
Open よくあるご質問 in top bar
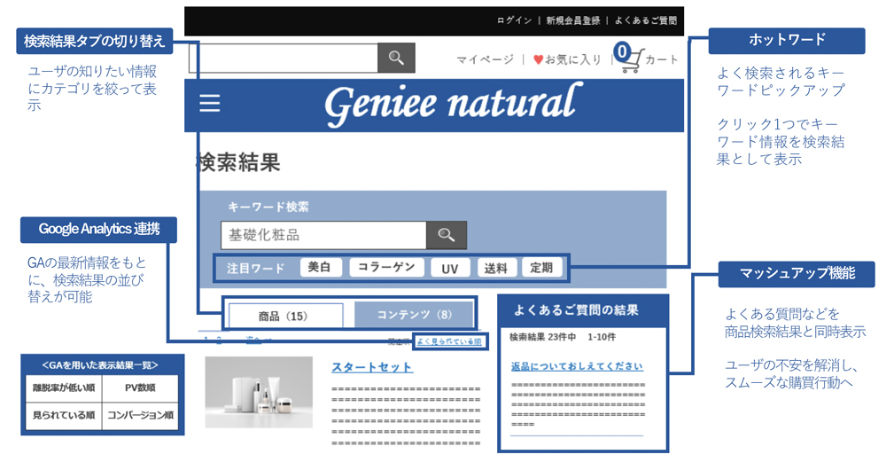[645, 20]
